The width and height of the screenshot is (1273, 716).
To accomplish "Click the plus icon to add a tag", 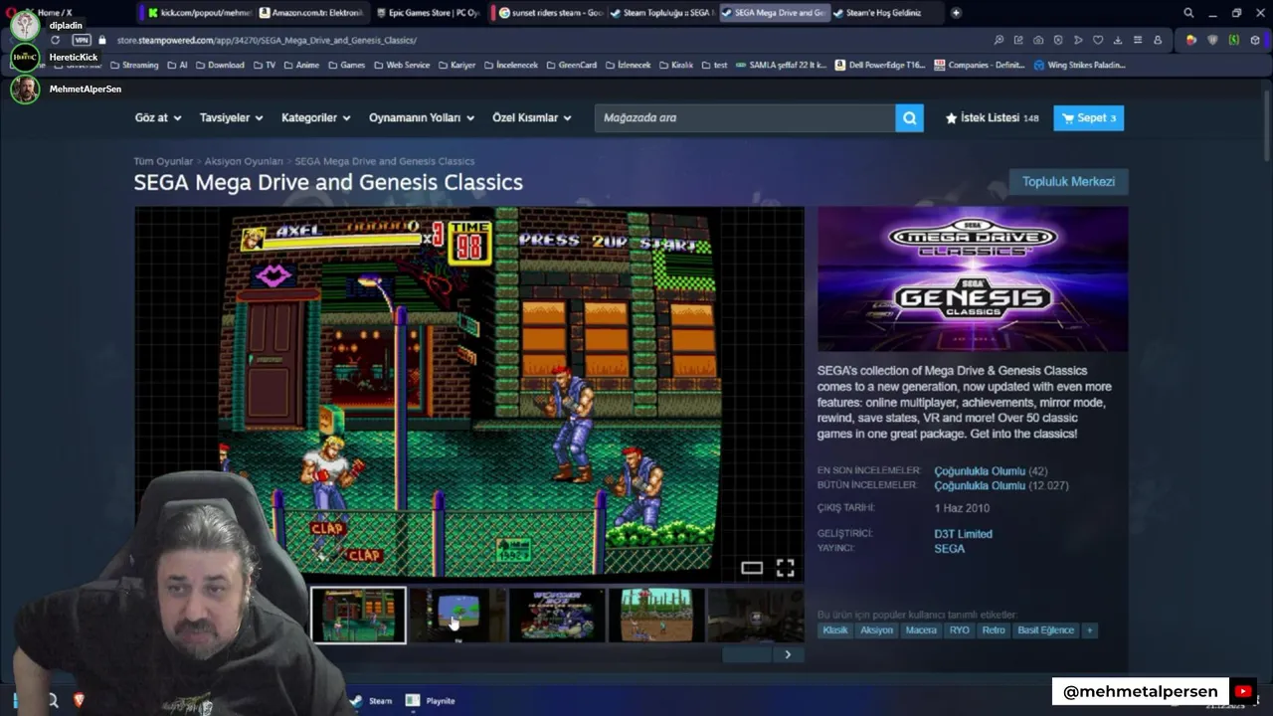I will pos(1089,630).
